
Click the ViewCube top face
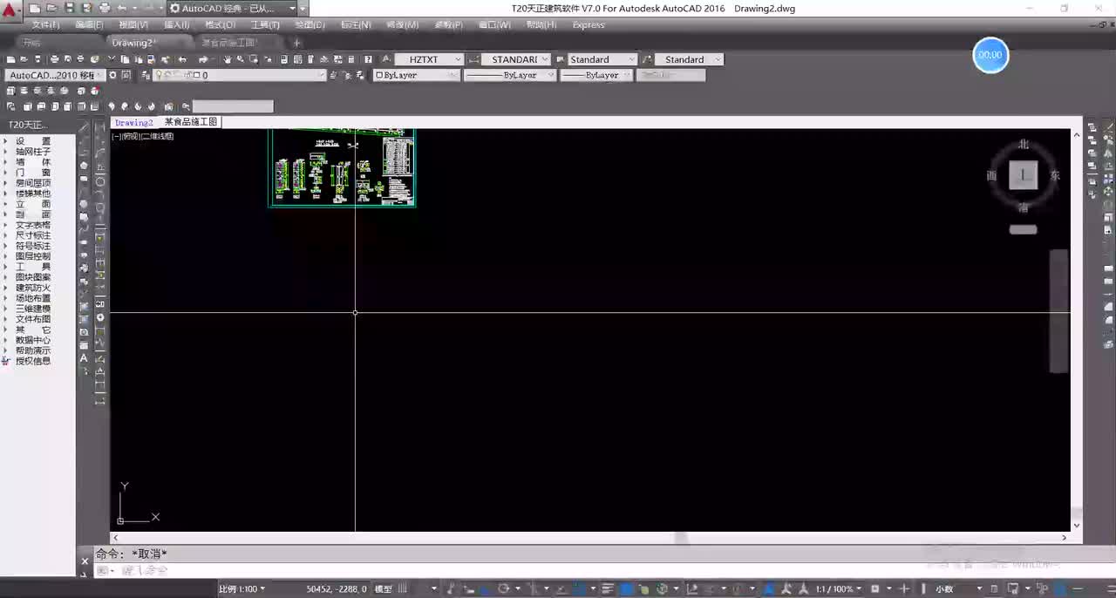tap(1024, 175)
